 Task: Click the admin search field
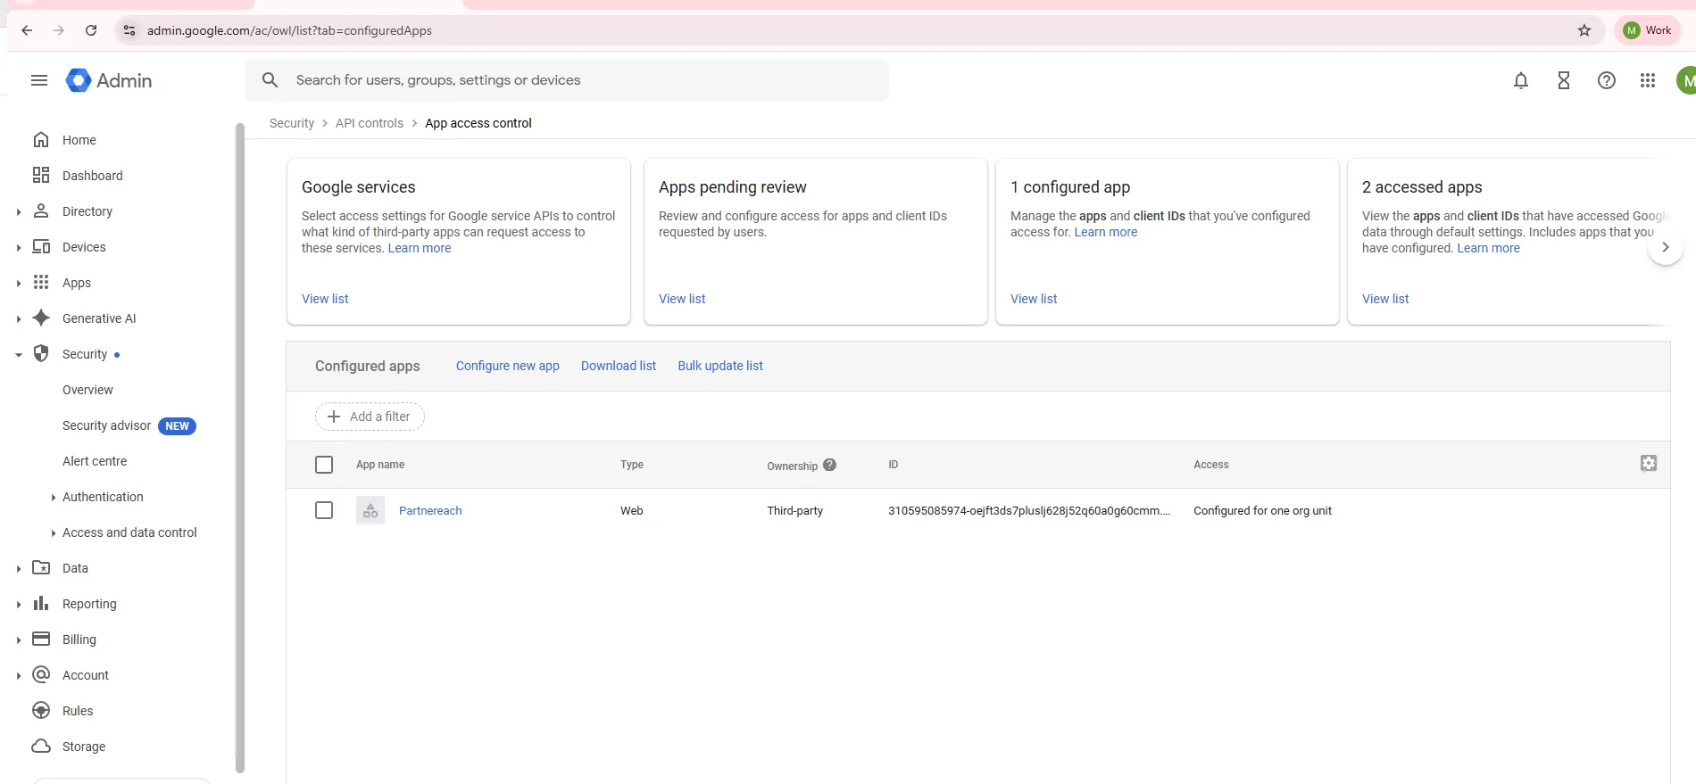point(567,80)
